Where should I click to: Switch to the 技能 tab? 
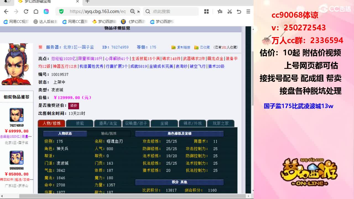coord(80,123)
